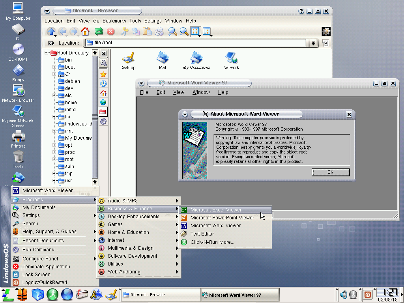Click the Print icon in the browser toolbar
This screenshot has width=404, height=303.
pos(159,32)
